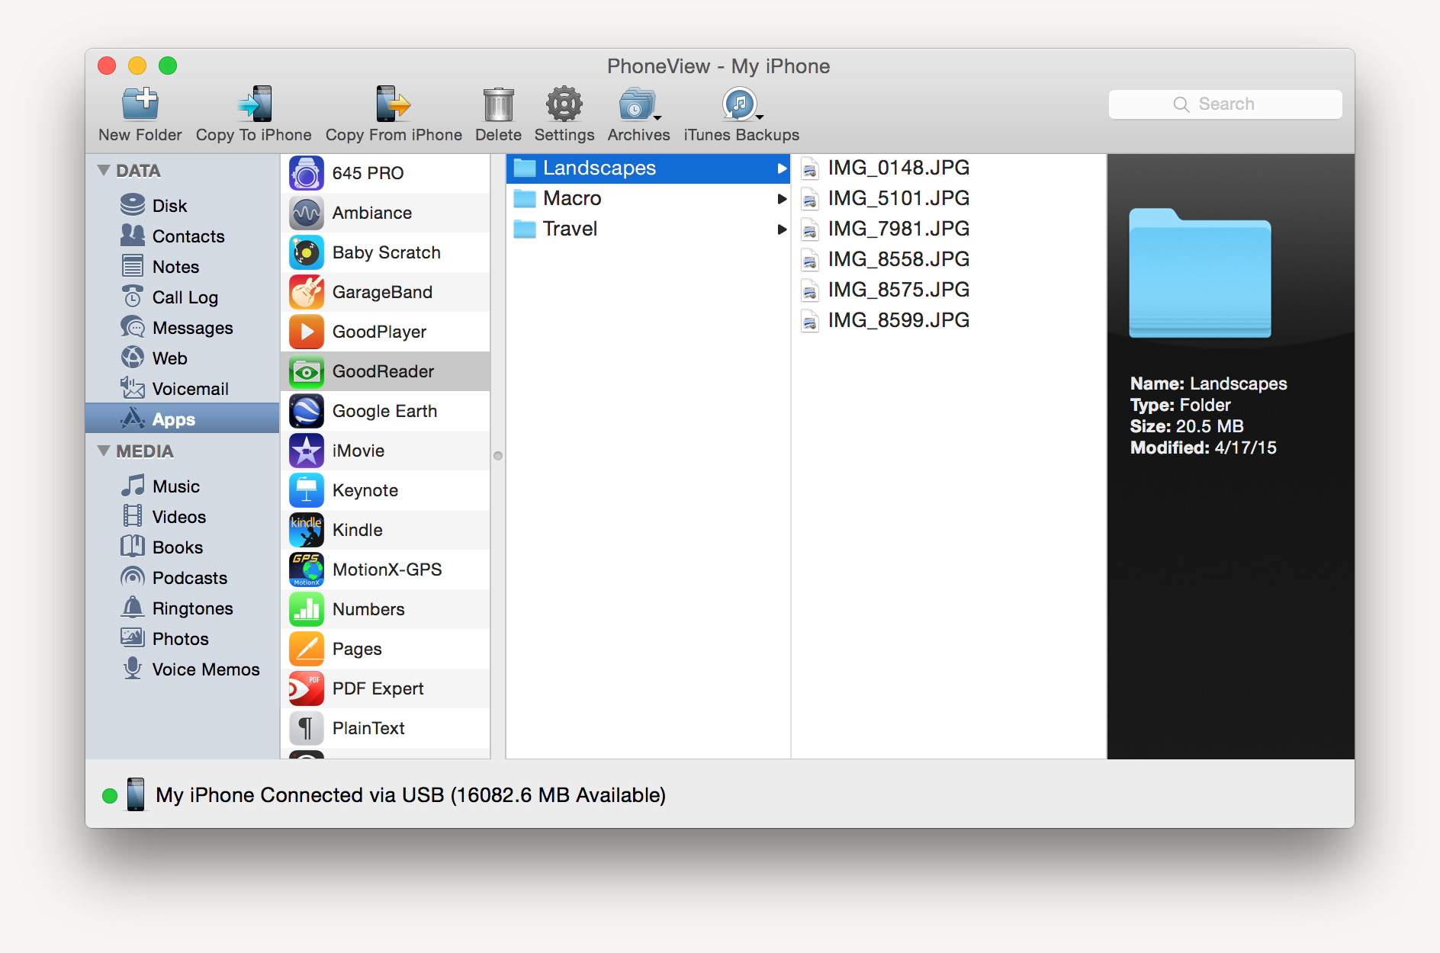Click the column divider resize handle
This screenshot has width=1440, height=953.
pos(498,456)
